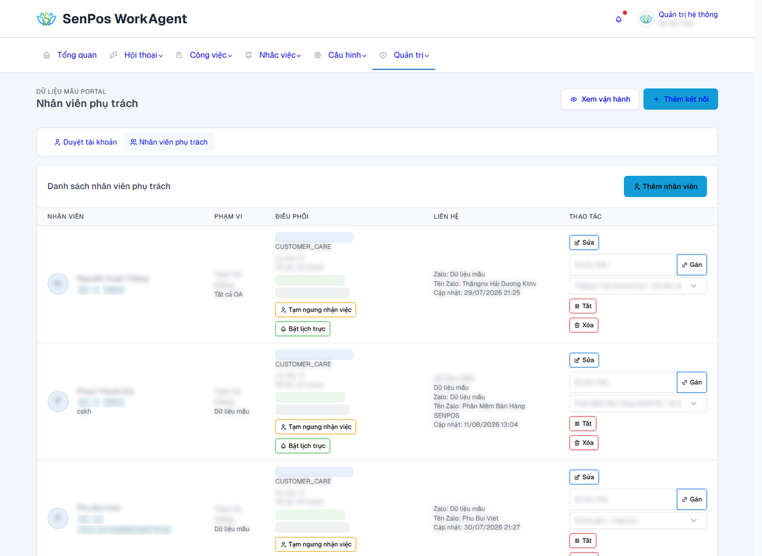
Task: Click the Thêm kết nối button
Action: tap(680, 99)
